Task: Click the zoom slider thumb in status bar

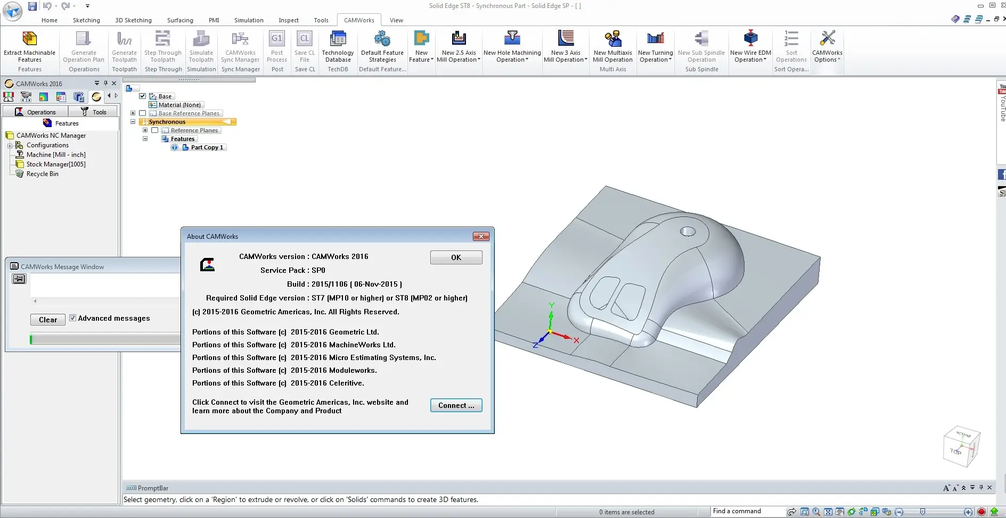Action: 922,512
